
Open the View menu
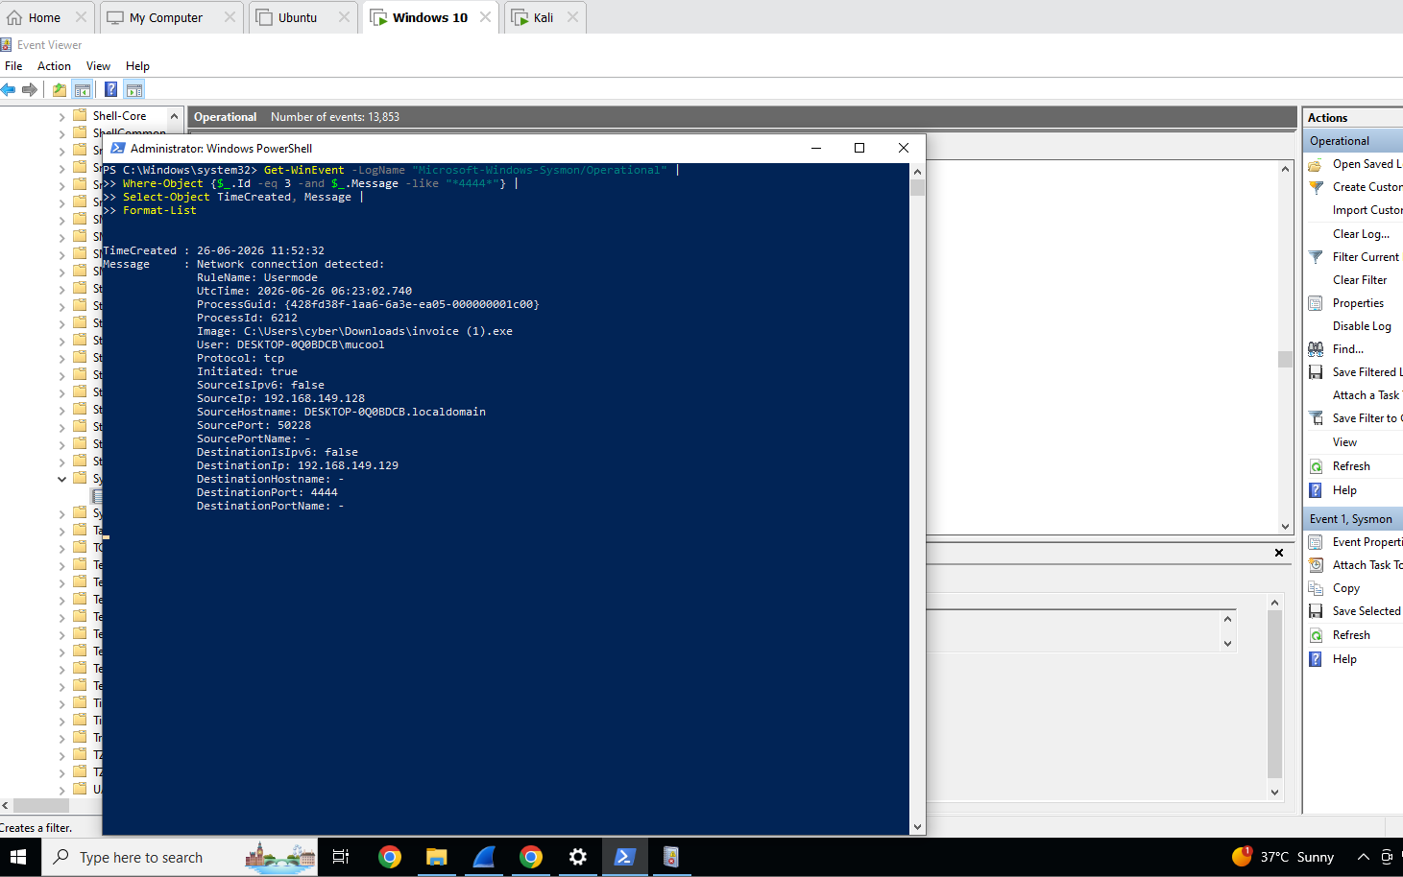pyautogui.click(x=98, y=66)
